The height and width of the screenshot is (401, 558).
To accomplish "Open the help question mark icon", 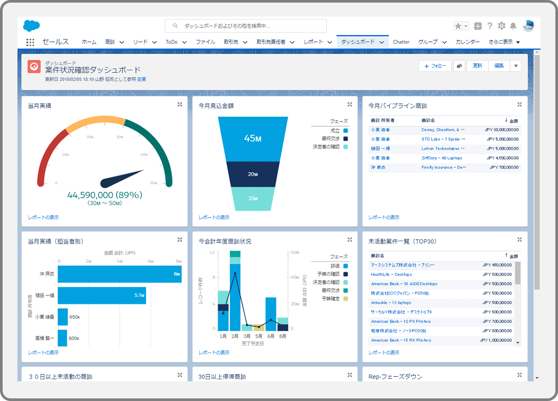I will point(490,26).
